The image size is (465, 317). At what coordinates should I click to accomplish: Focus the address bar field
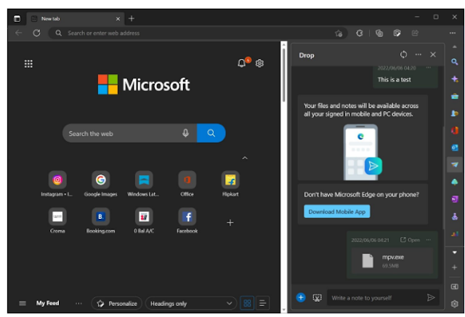click(x=198, y=33)
